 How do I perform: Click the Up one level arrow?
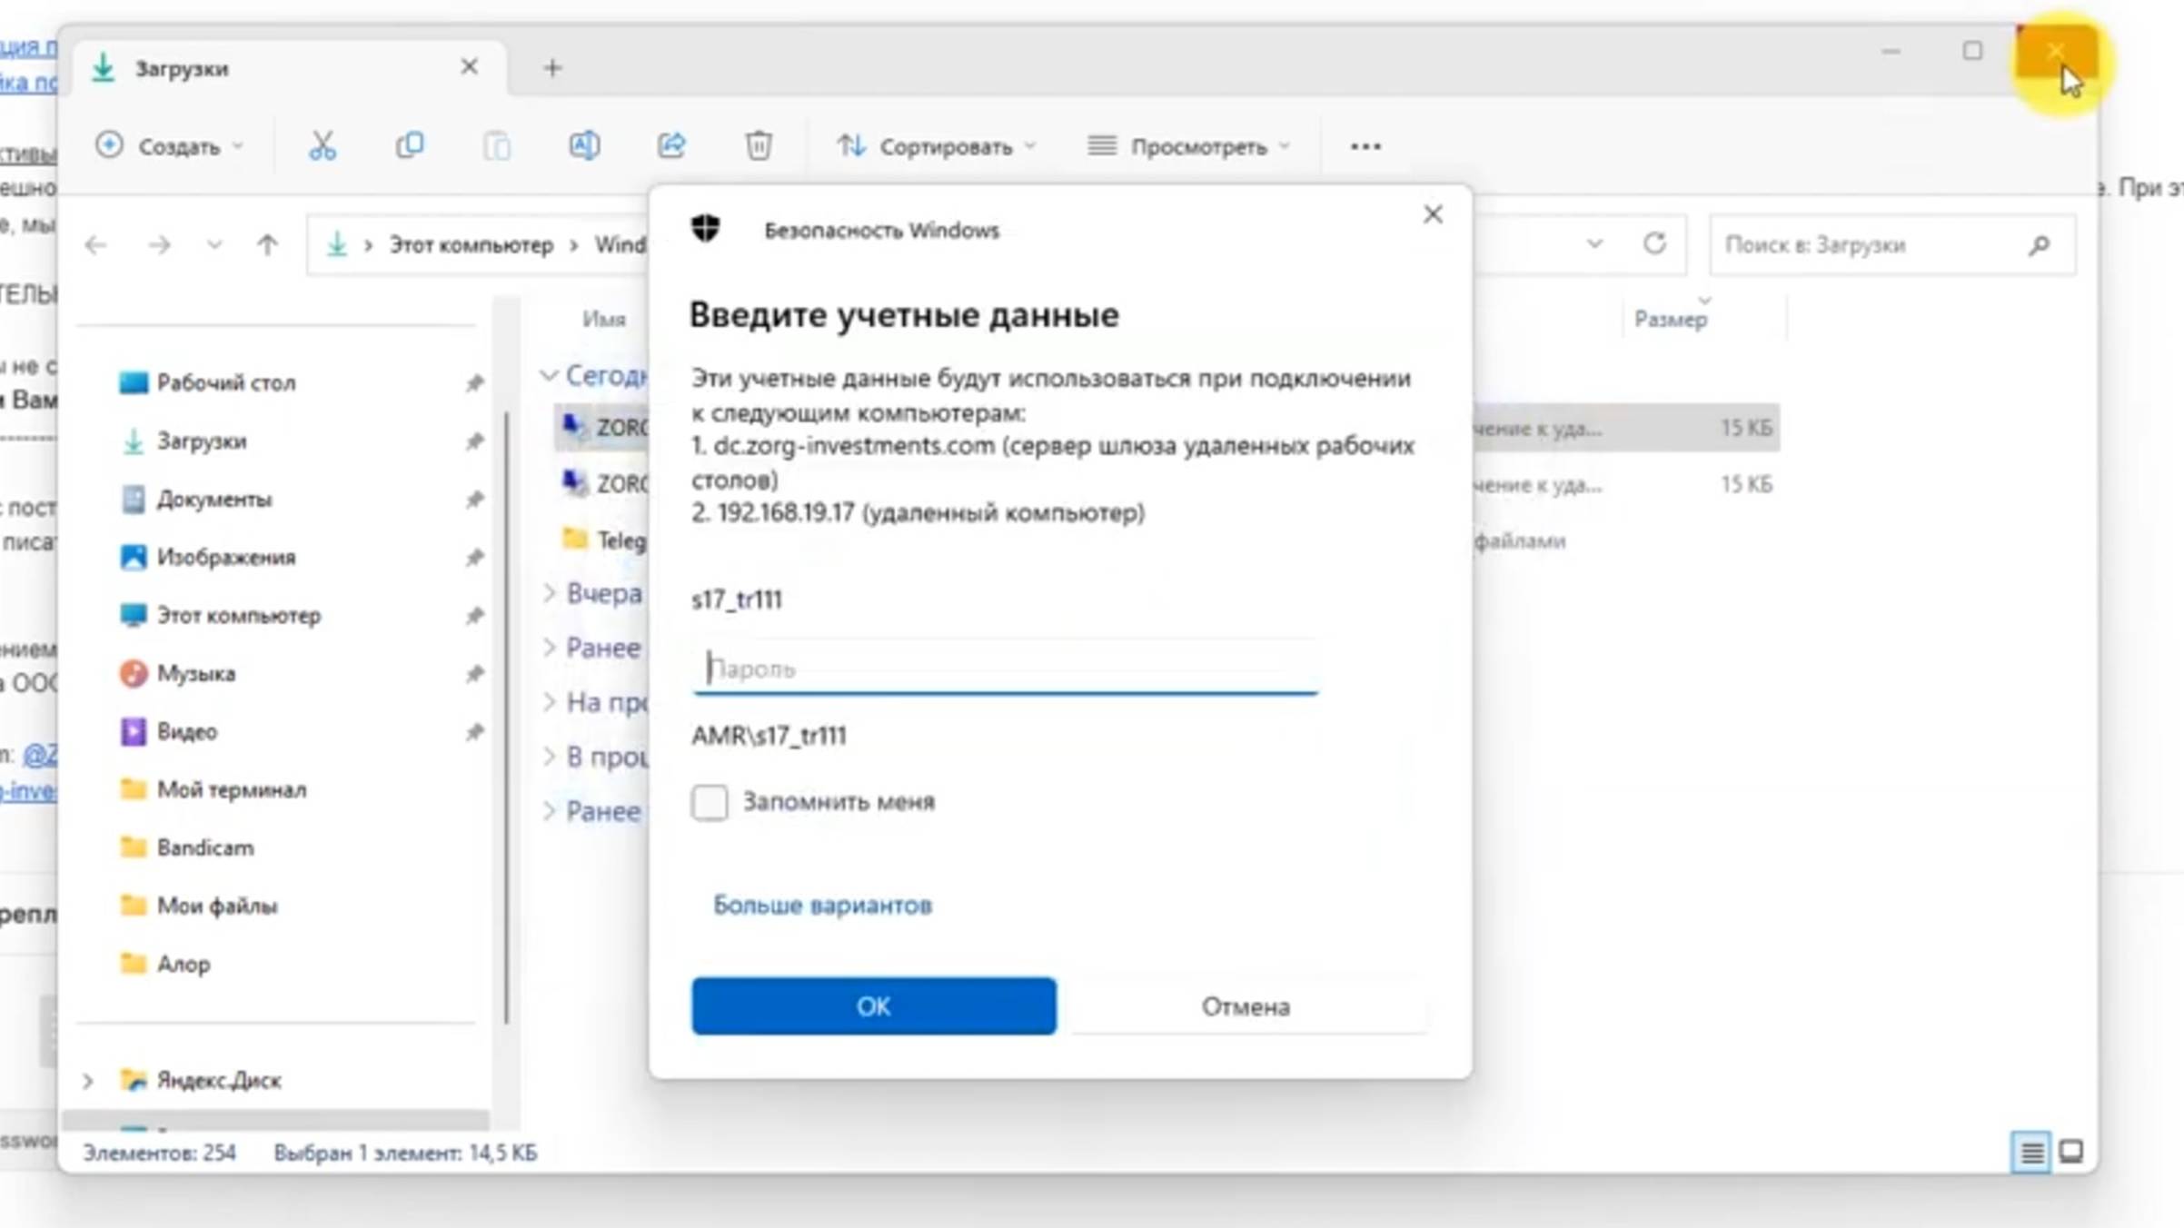click(x=267, y=244)
